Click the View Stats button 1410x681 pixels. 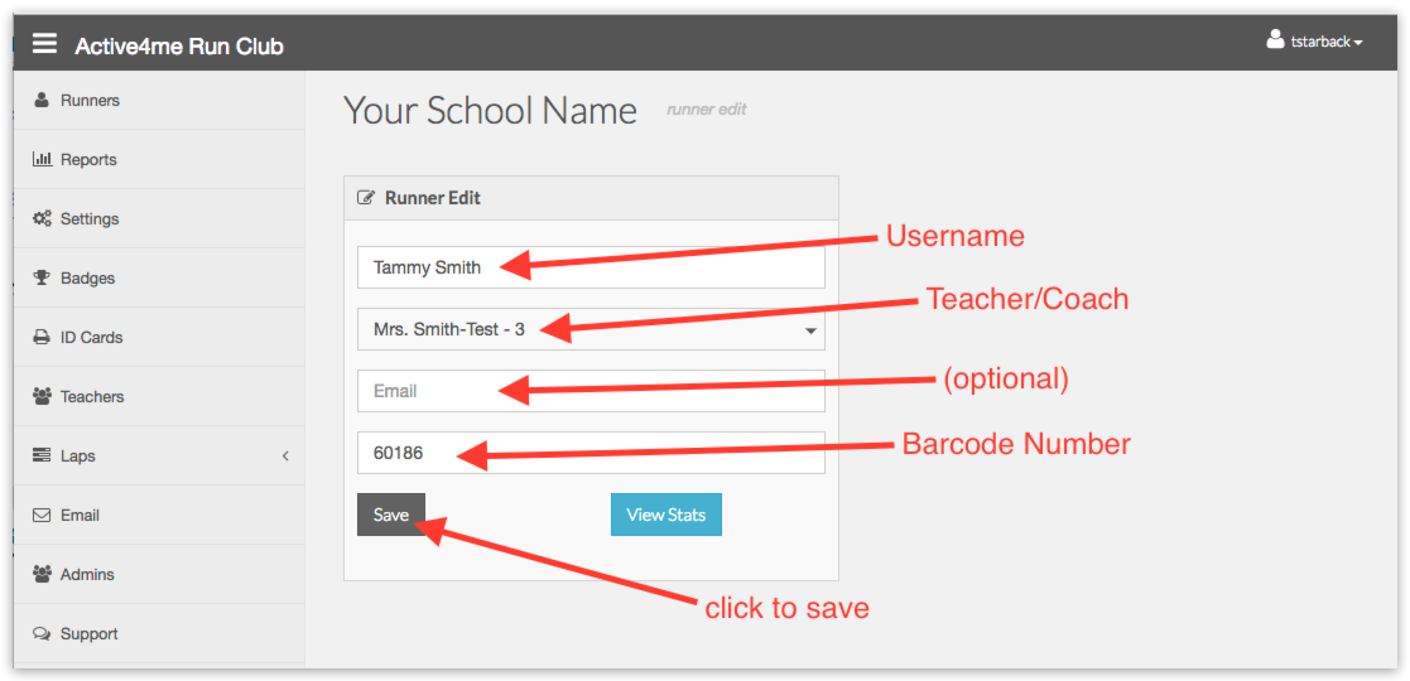(x=665, y=515)
